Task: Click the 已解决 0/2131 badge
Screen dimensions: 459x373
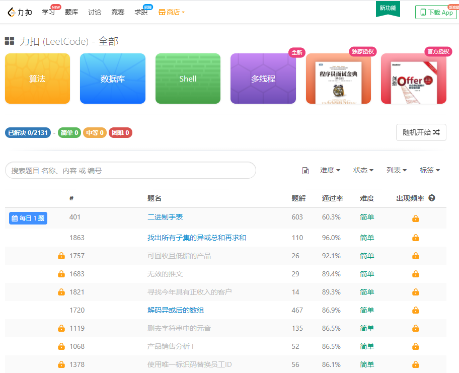Action: (x=28, y=132)
